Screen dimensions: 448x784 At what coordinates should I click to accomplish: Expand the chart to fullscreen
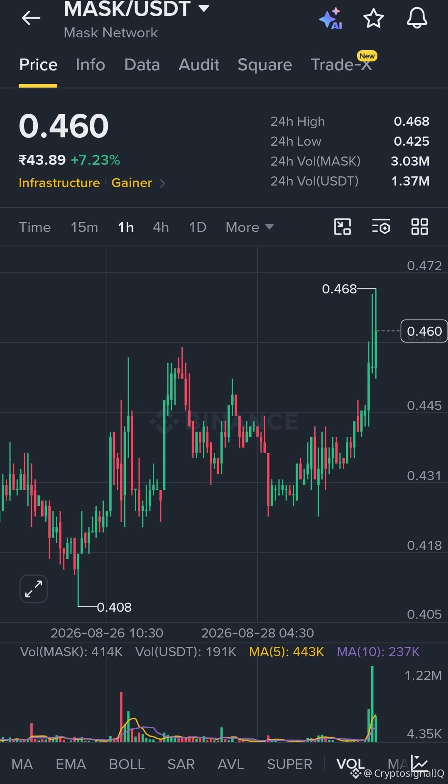34,589
